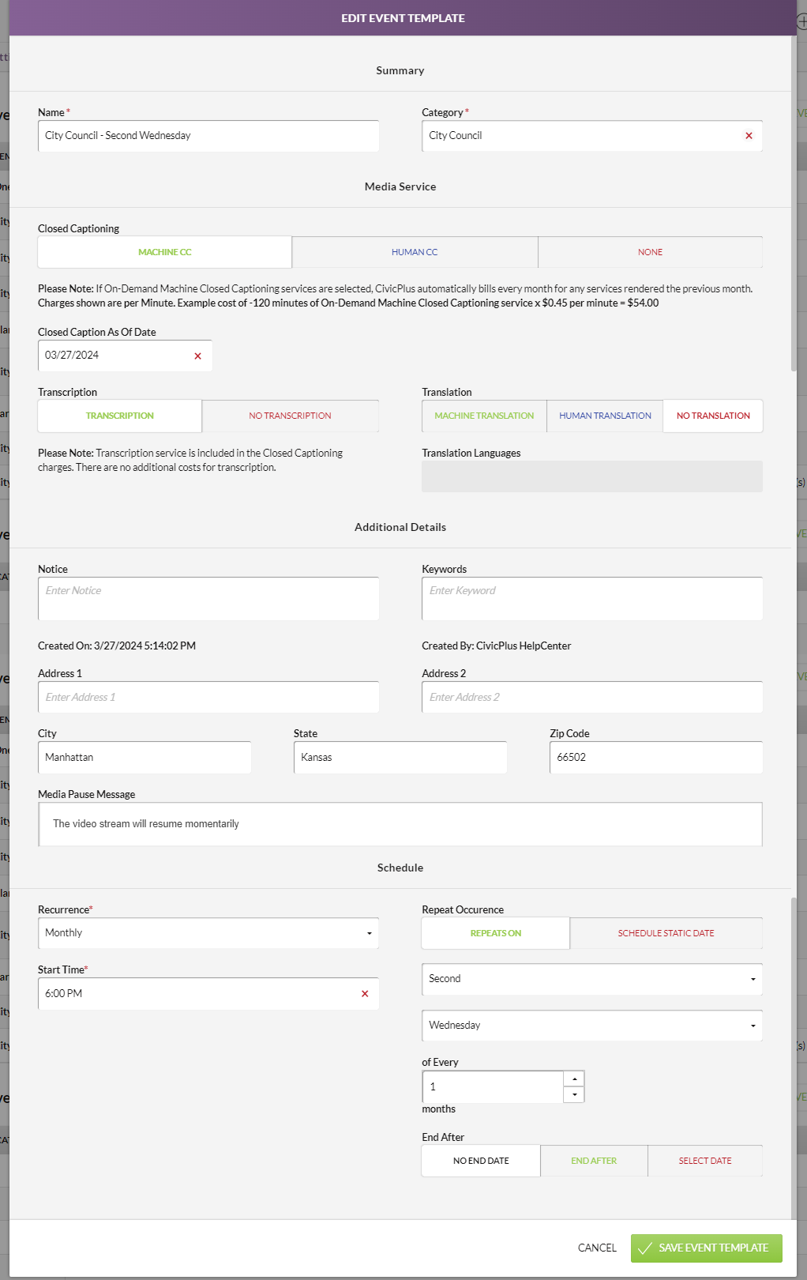Click the Address 1 field

tap(208, 697)
